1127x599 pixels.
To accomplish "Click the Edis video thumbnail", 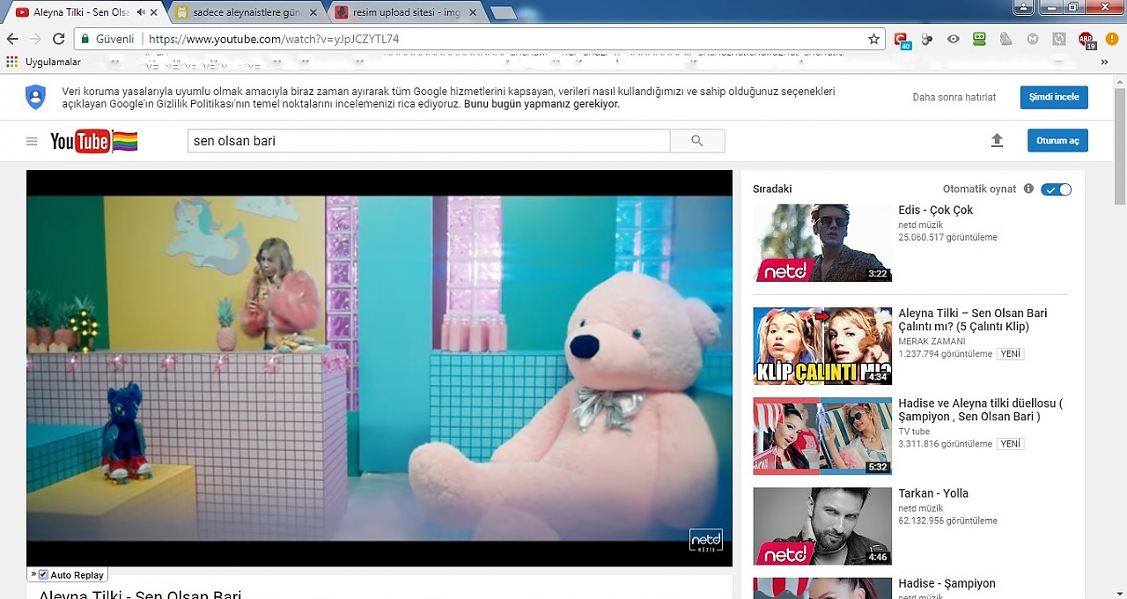I will [822, 243].
